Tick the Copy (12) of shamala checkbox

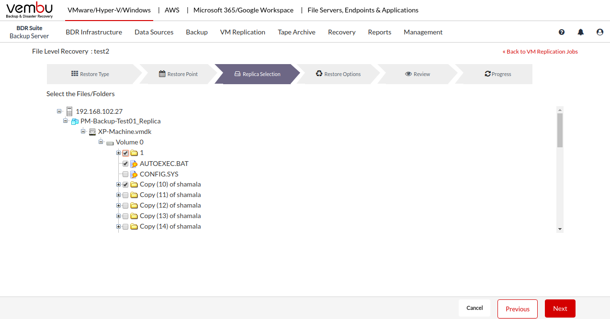pos(125,206)
